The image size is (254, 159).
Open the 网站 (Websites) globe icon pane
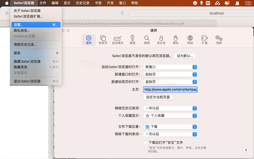(x=190, y=40)
